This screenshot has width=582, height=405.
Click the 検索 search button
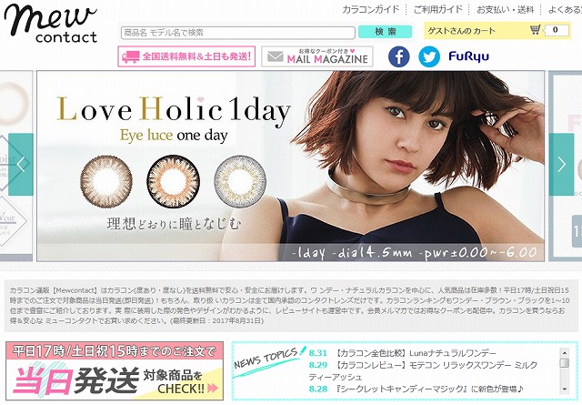385,32
